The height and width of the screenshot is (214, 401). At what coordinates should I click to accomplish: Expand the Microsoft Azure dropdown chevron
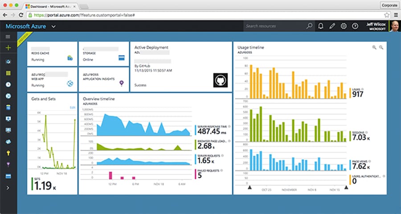[x=53, y=27]
